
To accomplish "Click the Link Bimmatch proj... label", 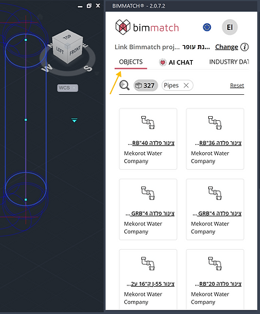I will point(147,47).
